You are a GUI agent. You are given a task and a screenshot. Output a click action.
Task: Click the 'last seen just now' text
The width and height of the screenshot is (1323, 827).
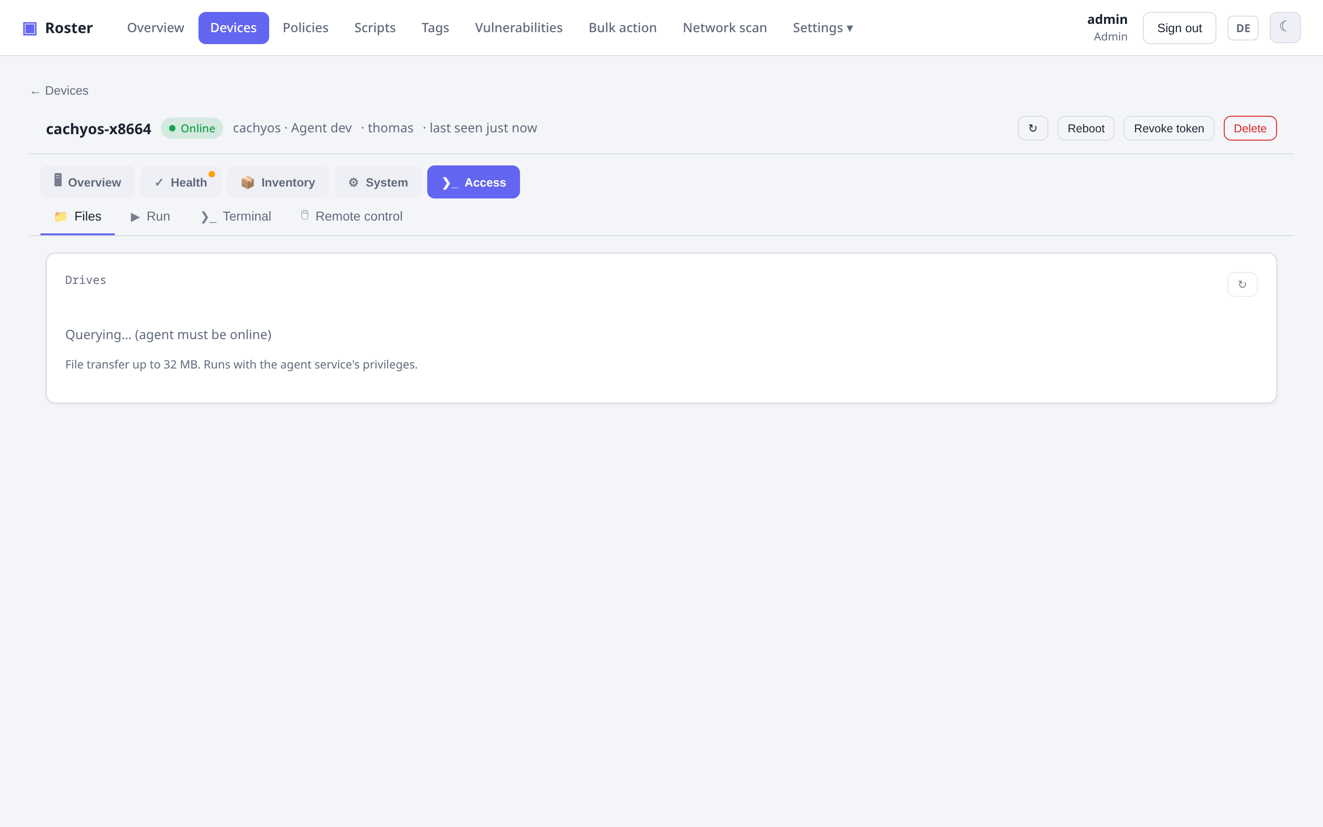483,128
